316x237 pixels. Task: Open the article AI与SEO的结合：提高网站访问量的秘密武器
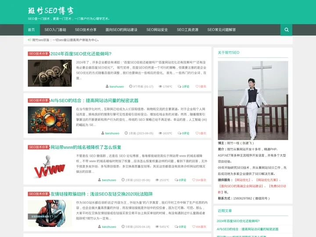[94, 101]
